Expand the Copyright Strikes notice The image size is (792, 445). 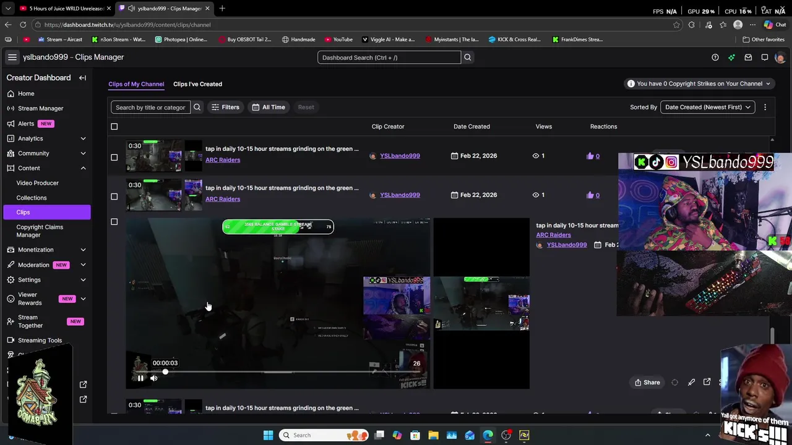[699, 83]
